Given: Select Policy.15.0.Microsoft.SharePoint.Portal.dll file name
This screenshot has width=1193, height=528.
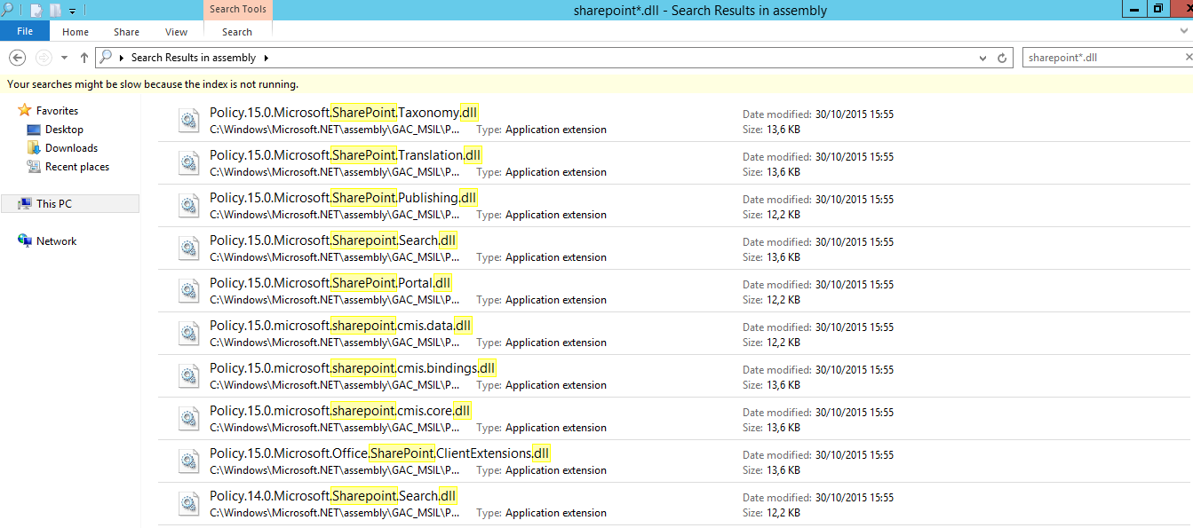Looking at the screenshot, I should (331, 283).
